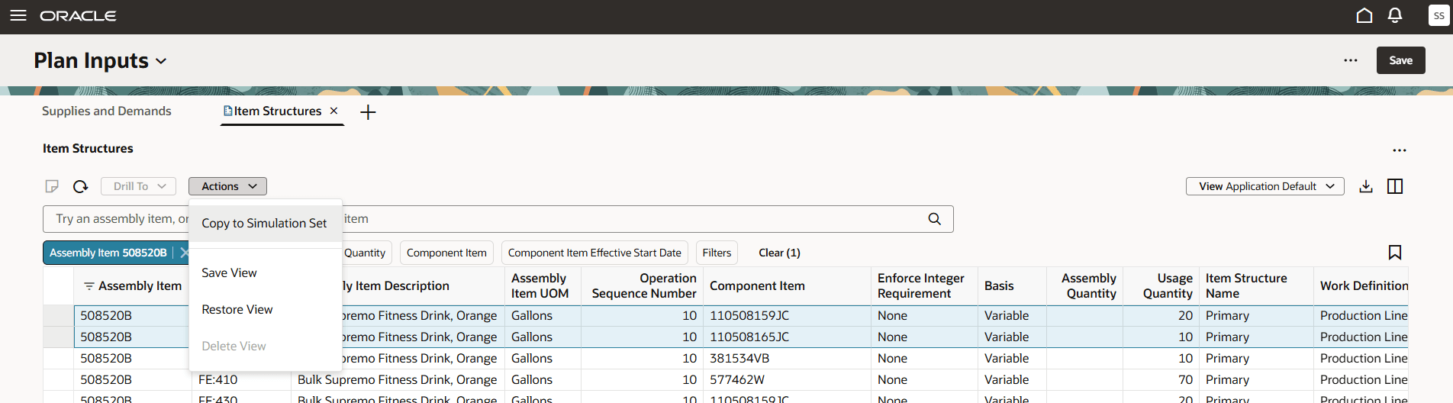Screen dimensions: 1453x403
Task: Click the Save button
Action: pyautogui.click(x=1400, y=60)
